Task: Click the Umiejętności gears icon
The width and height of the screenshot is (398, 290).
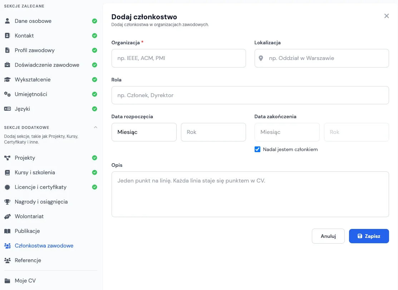Action: [x=8, y=94]
